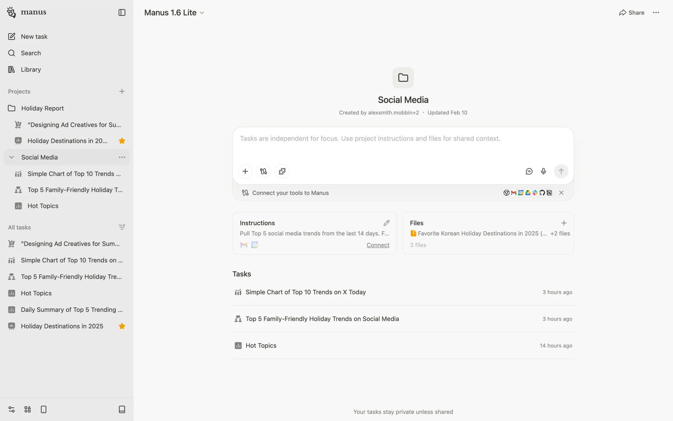Image resolution: width=673 pixels, height=421 pixels.
Task: Click the Share button
Action: tap(632, 13)
